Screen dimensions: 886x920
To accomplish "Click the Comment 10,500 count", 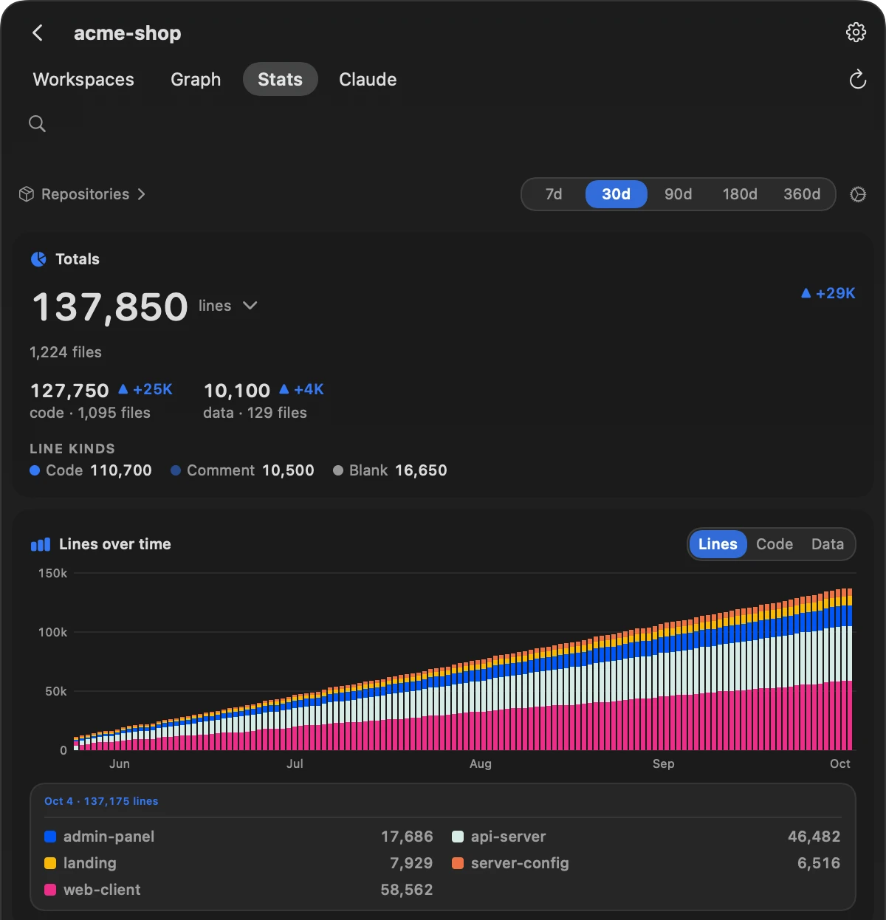I will (x=288, y=470).
